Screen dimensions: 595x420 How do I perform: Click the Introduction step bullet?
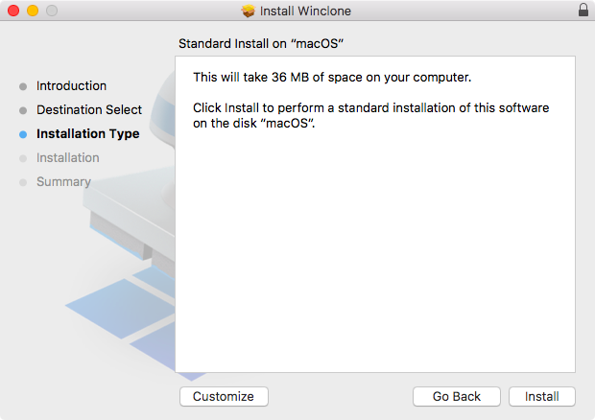[x=23, y=86]
